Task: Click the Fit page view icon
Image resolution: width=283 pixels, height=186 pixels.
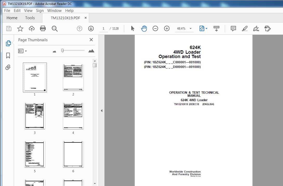Action: coord(202,29)
